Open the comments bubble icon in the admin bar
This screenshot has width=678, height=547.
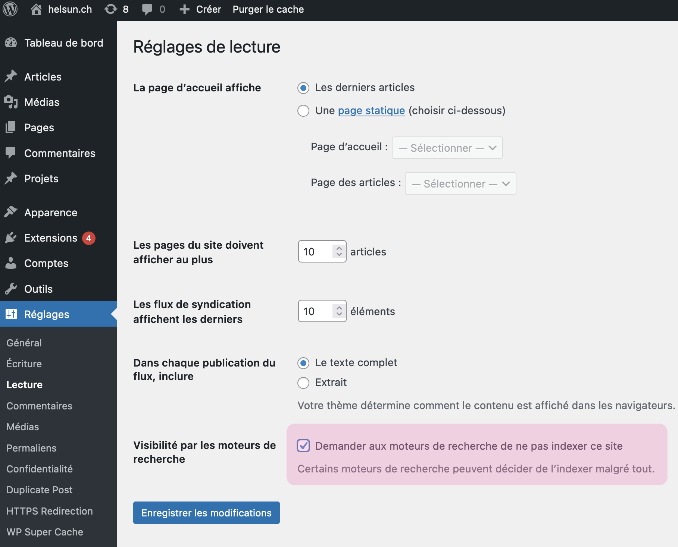147,9
